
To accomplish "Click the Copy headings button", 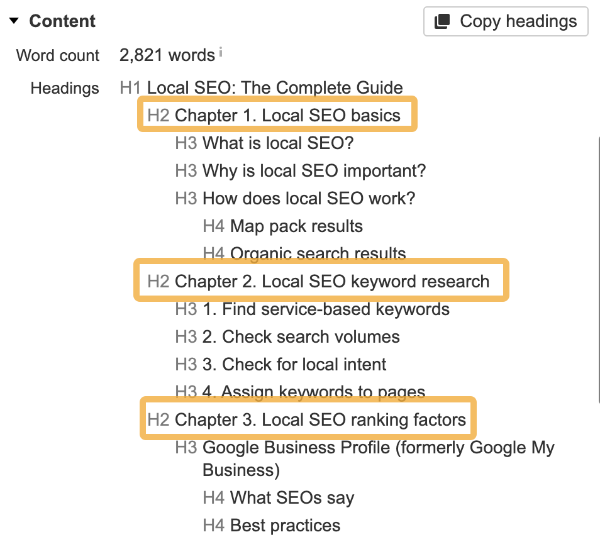I will (x=505, y=21).
